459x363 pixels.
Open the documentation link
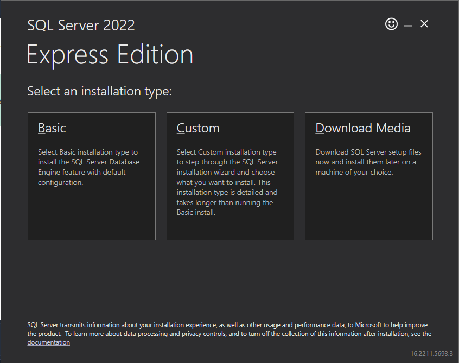click(48, 342)
